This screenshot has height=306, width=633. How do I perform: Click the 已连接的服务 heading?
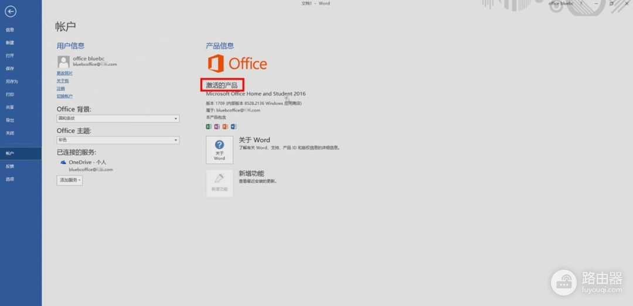coord(76,152)
